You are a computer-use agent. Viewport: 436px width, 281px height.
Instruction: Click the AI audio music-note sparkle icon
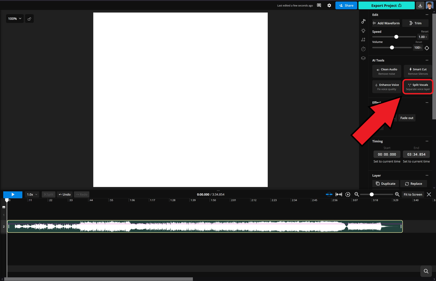(363, 39)
